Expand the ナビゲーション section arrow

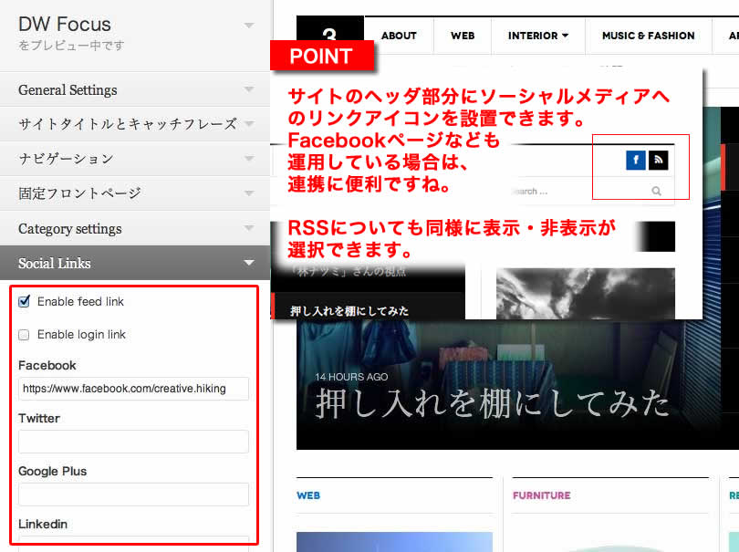249,159
